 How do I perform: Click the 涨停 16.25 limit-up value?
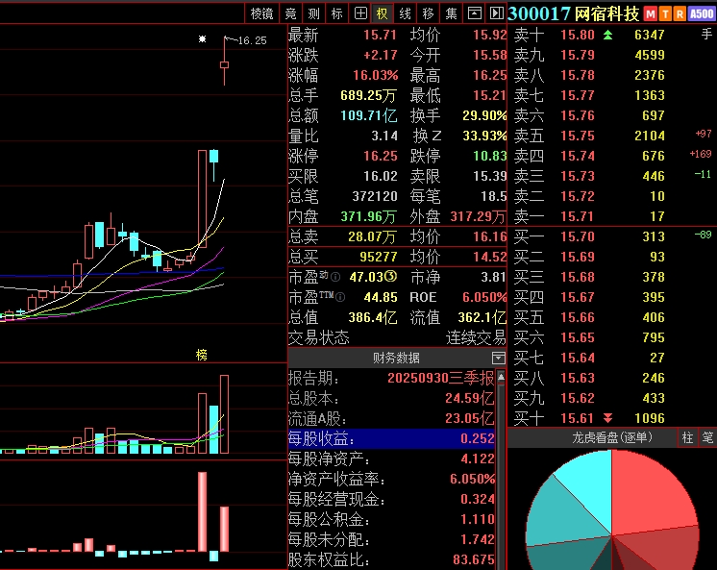click(381, 156)
